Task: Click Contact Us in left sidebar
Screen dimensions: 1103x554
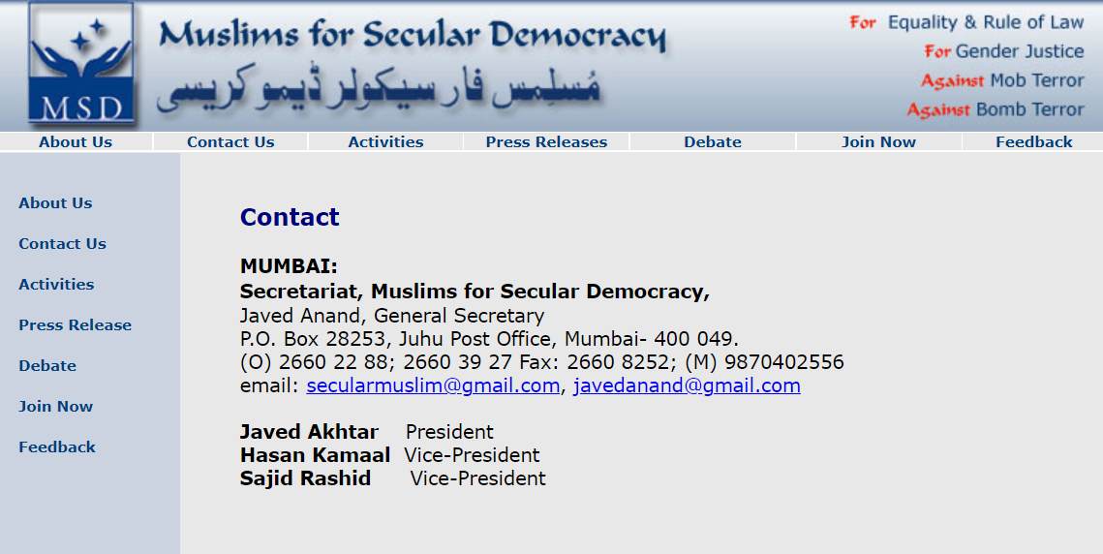Action: point(62,244)
